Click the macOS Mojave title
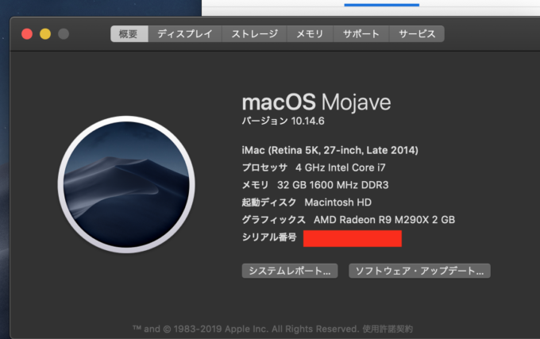Viewport: 540px width, 339px height. tap(316, 102)
